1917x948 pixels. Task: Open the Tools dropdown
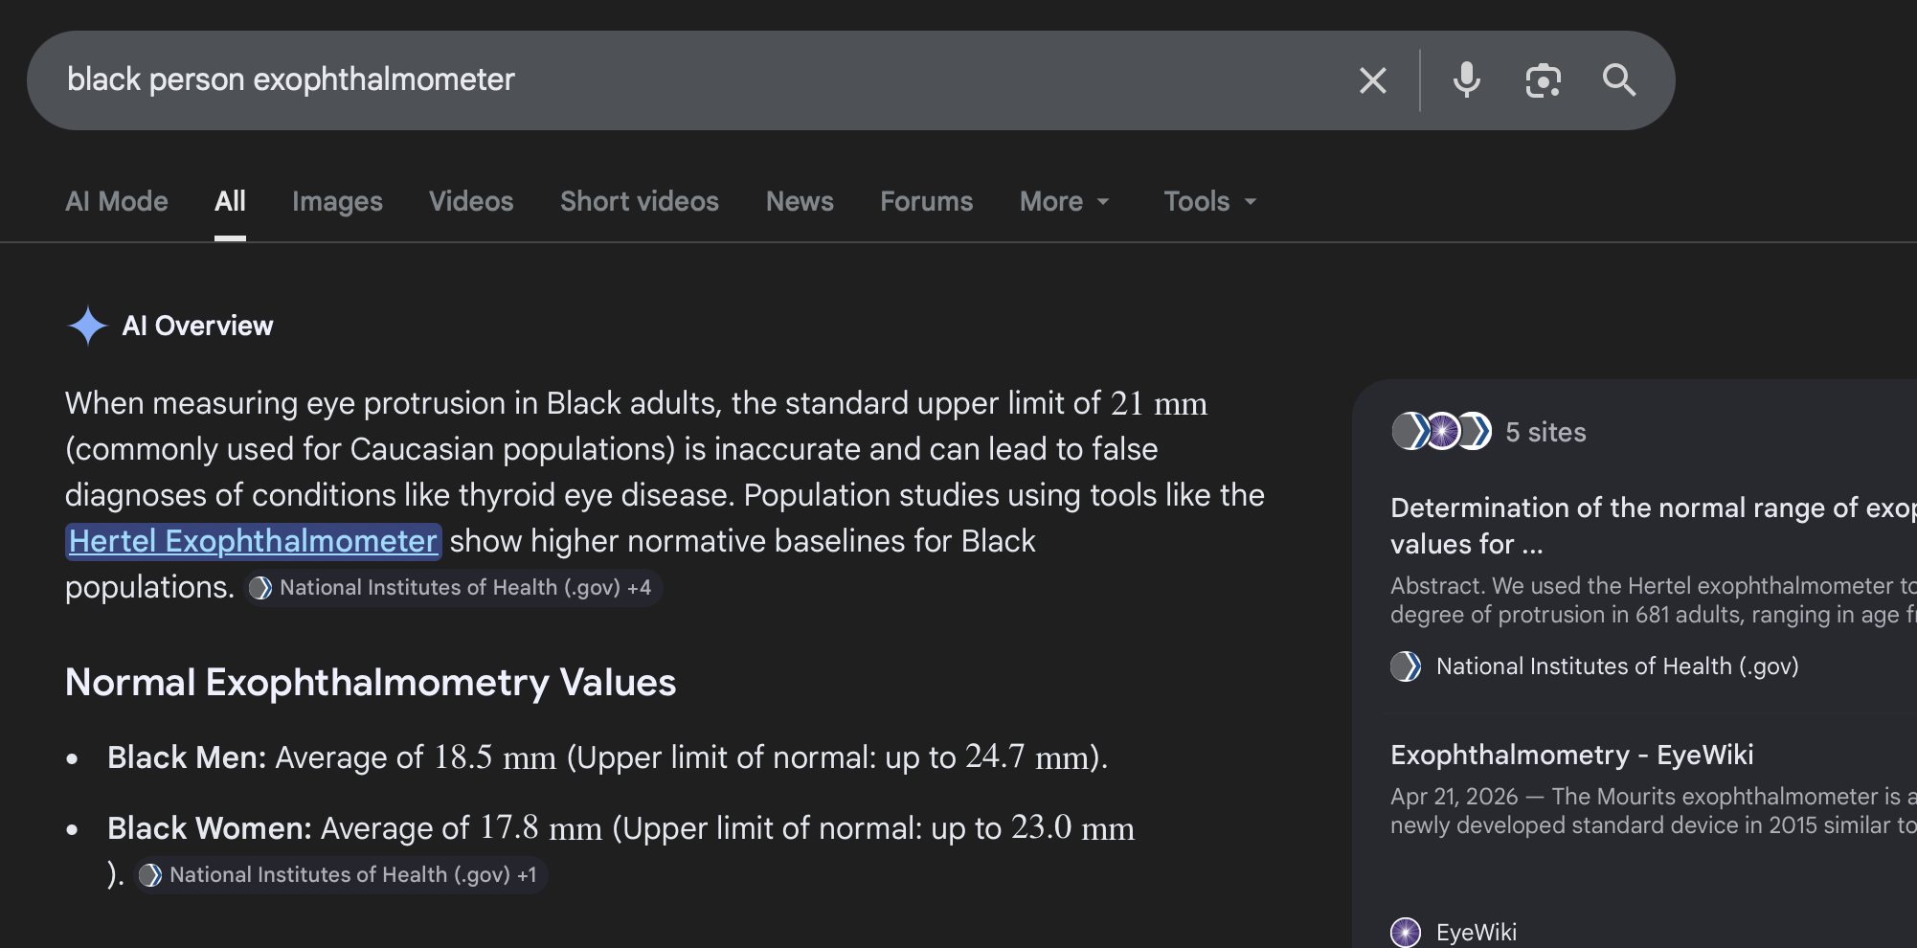(1210, 201)
